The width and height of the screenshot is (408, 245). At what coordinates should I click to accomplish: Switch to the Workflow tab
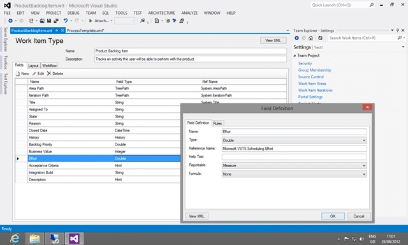tap(50, 66)
